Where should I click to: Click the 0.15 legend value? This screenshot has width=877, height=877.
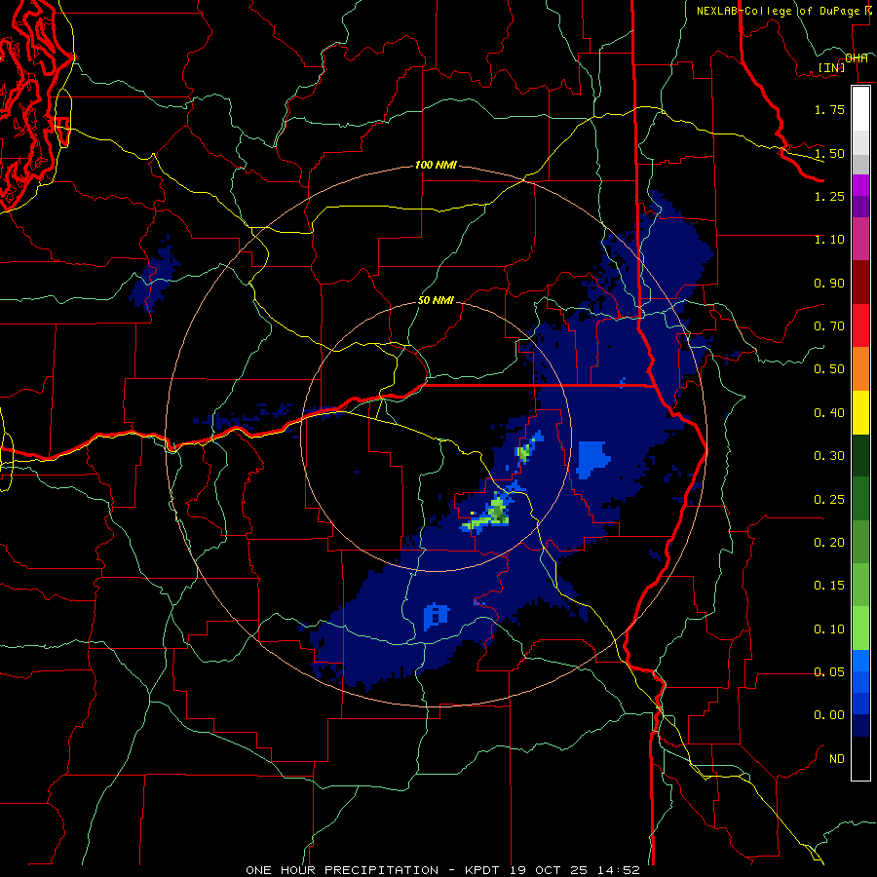829,586
